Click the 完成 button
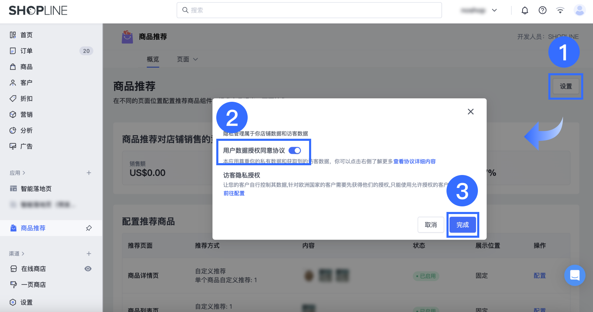 click(x=463, y=225)
